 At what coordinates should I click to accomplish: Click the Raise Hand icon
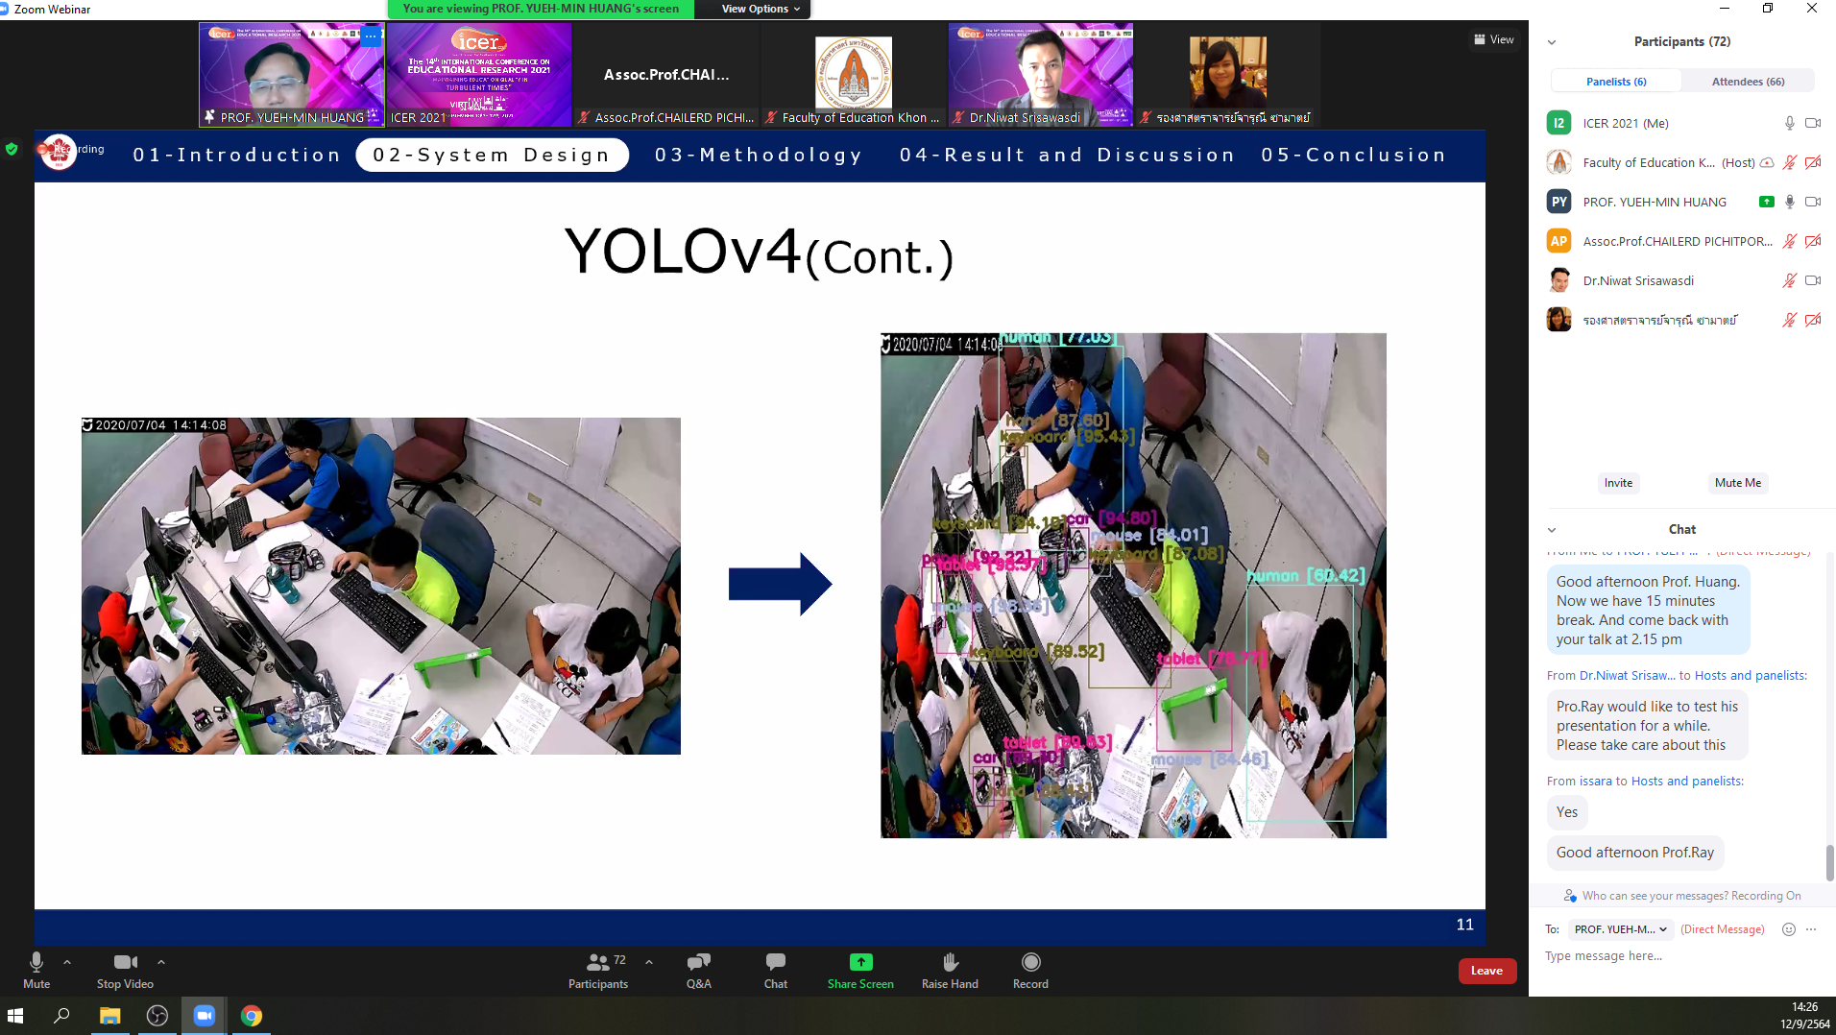click(x=950, y=962)
